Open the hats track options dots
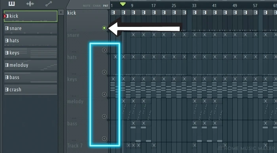This screenshot has height=153, width=277. click(74, 74)
